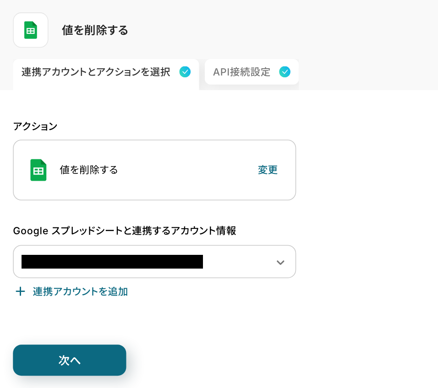Click the Sheets icon inside the action card
Viewport: 438px width, 388px height.
(38, 170)
